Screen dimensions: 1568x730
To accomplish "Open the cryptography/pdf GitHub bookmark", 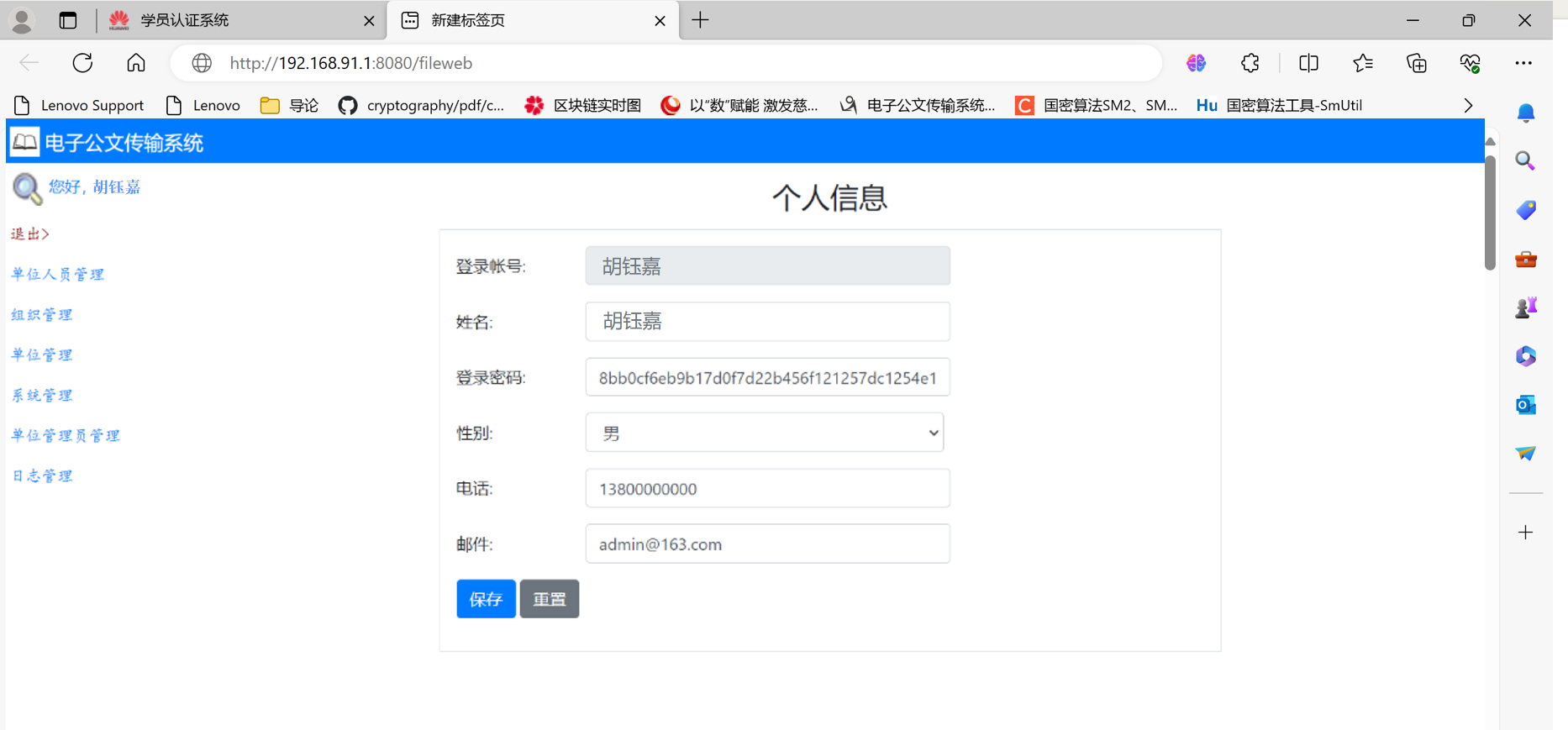I will [421, 105].
